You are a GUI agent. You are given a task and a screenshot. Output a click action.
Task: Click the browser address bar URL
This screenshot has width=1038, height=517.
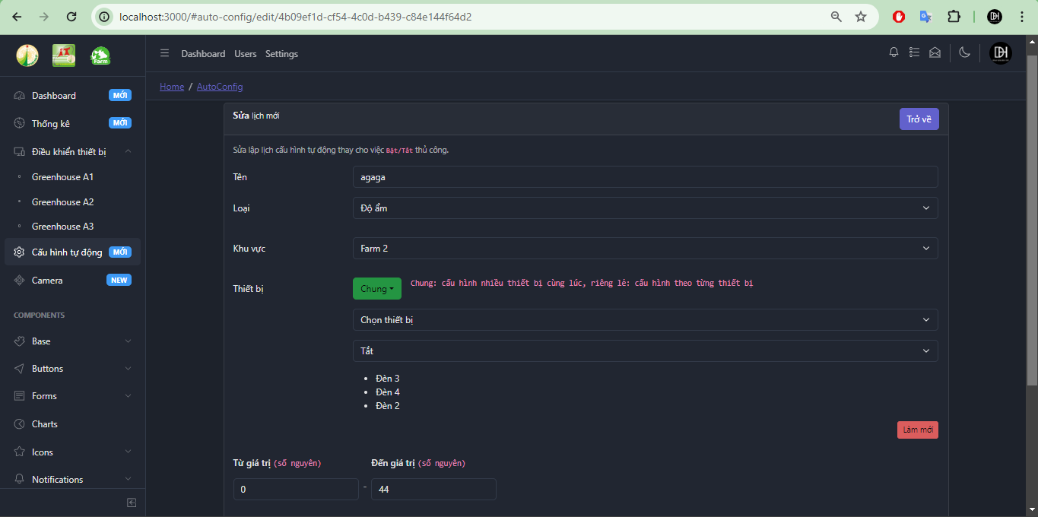click(295, 16)
